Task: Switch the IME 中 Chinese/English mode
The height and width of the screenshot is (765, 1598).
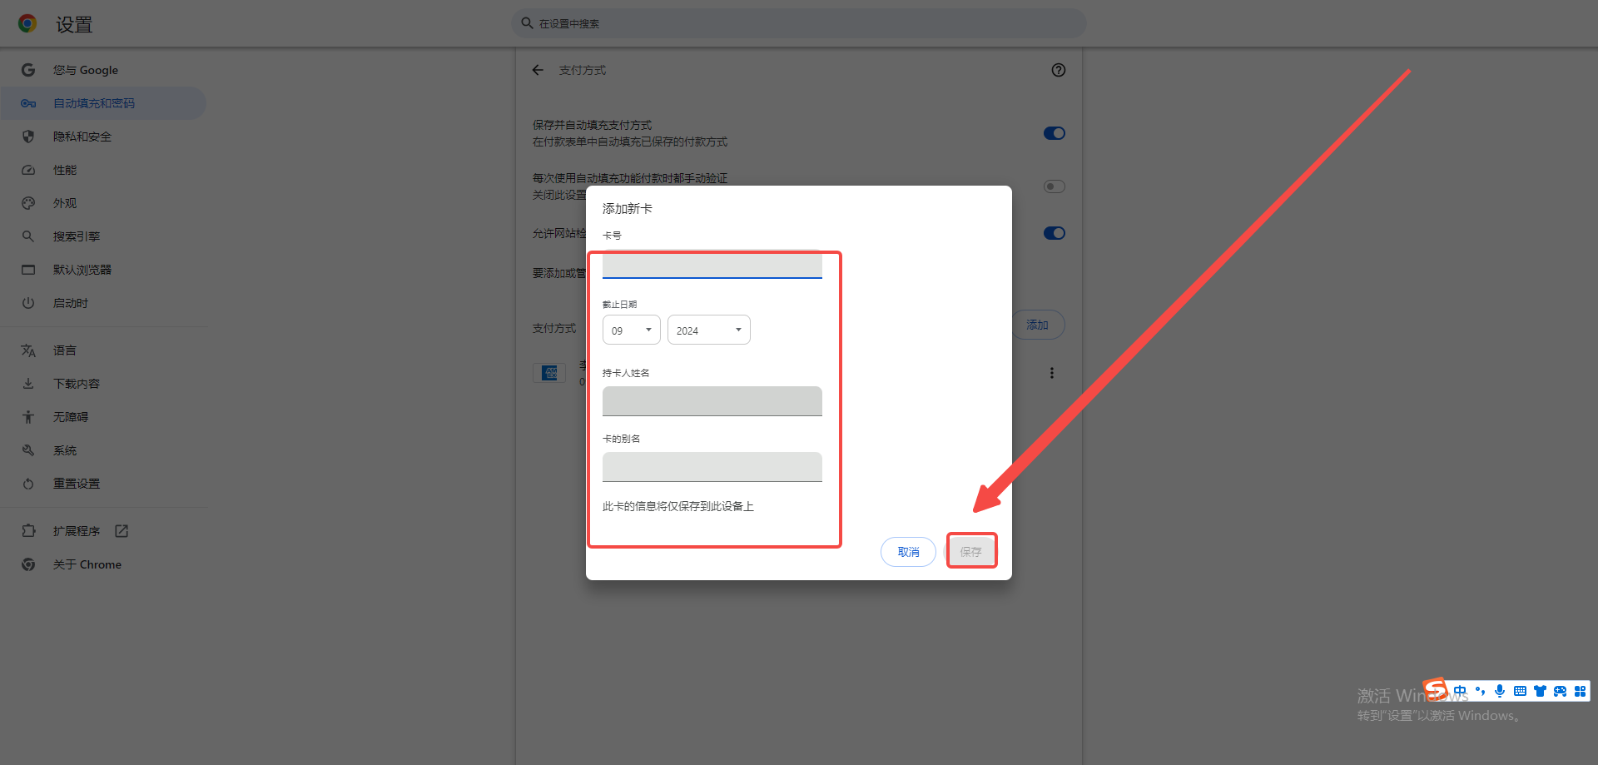Action: point(1460,691)
